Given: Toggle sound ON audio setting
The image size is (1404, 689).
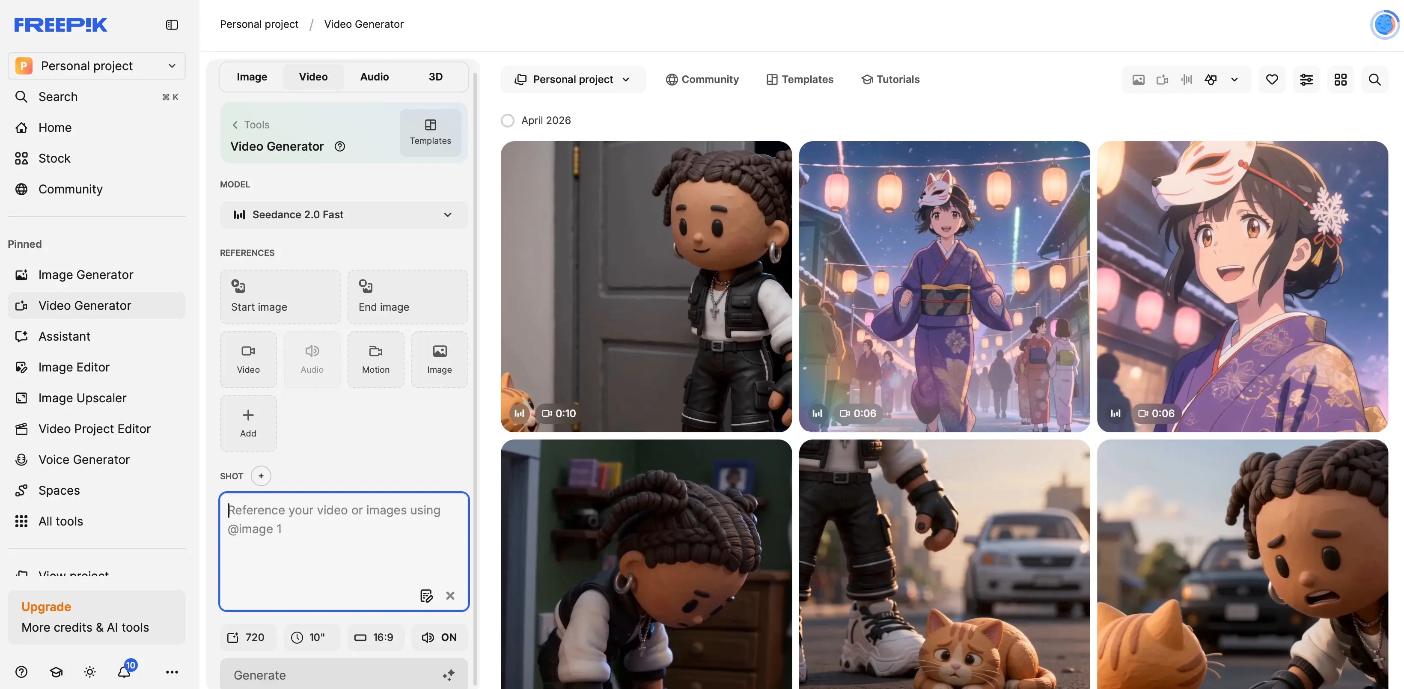Looking at the screenshot, I should pyautogui.click(x=439, y=637).
